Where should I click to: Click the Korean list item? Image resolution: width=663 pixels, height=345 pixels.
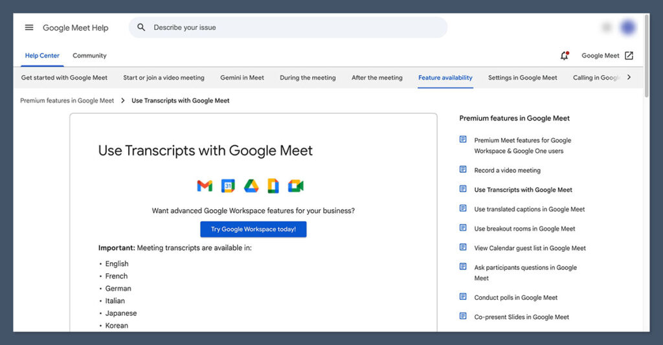click(117, 326)
